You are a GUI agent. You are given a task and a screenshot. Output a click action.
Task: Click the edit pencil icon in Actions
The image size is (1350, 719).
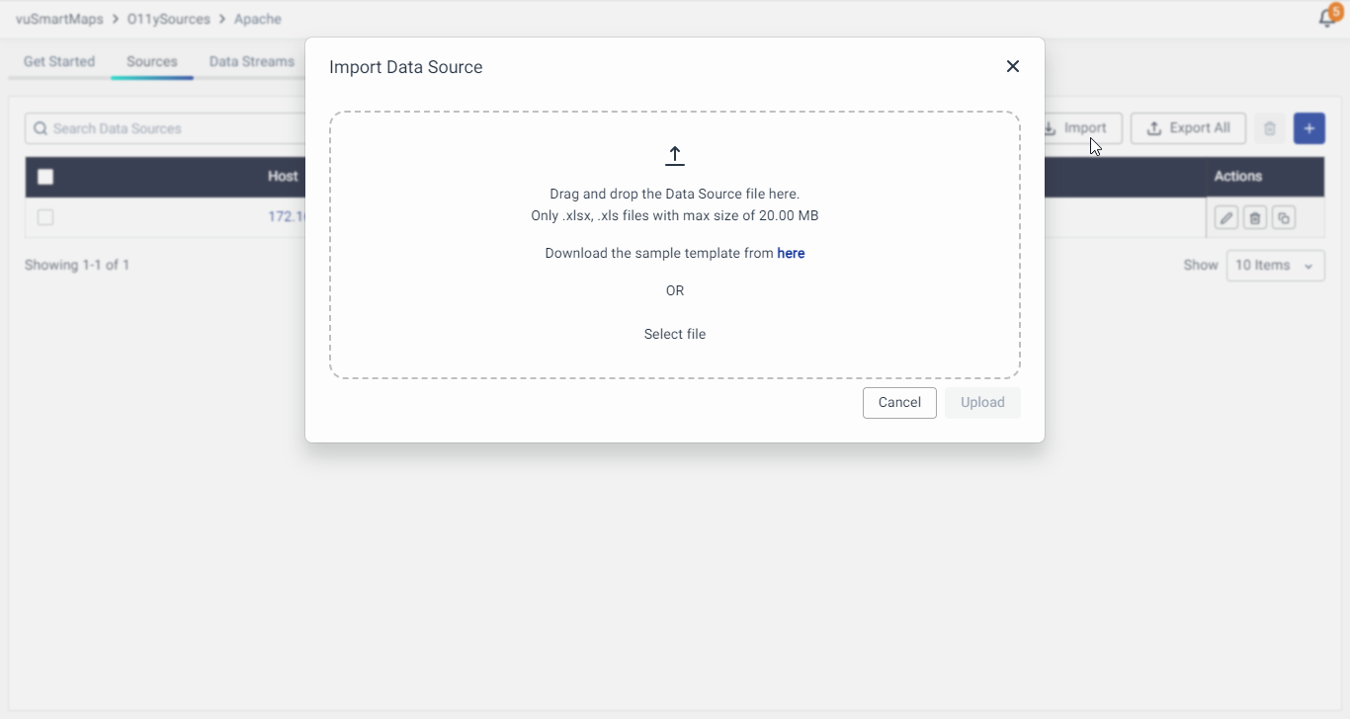point(1226,218)
